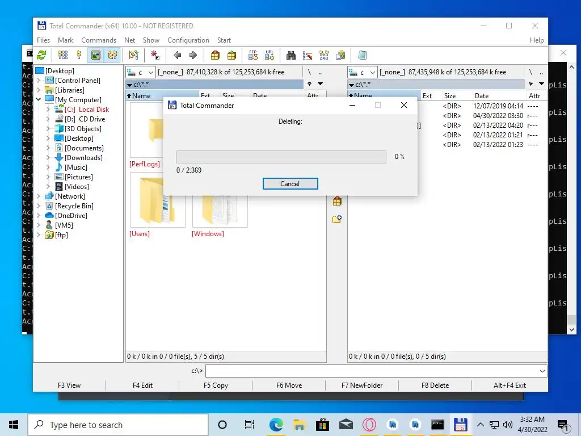The width and height of the screenshot is (581, 436).
Task: Open the Files menu
Action: click(43, 40)
